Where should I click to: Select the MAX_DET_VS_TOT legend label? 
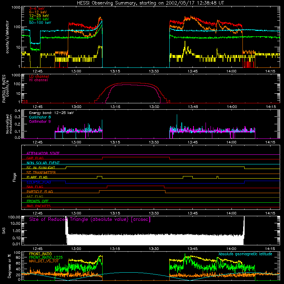coord(44,261)
